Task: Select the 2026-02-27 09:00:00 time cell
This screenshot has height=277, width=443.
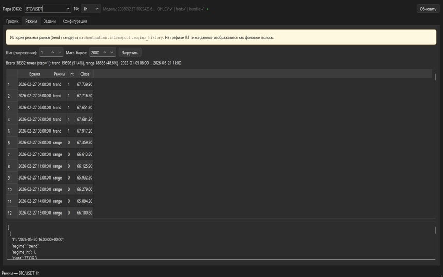Action: [35, 143]
